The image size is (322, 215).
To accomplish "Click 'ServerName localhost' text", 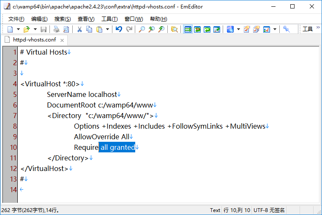I will (x=82, y=94).
